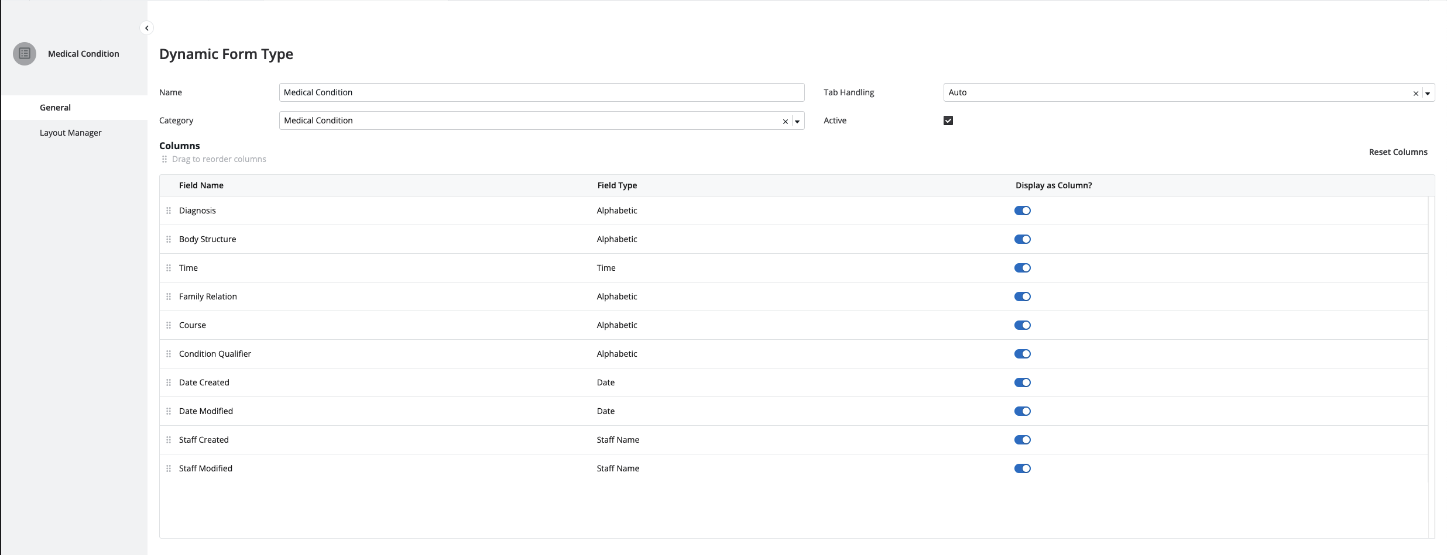Click the Tab Handling combo box showing Auto
The width and height of the screenshot is (1447, 555).
click(1189, 92)
